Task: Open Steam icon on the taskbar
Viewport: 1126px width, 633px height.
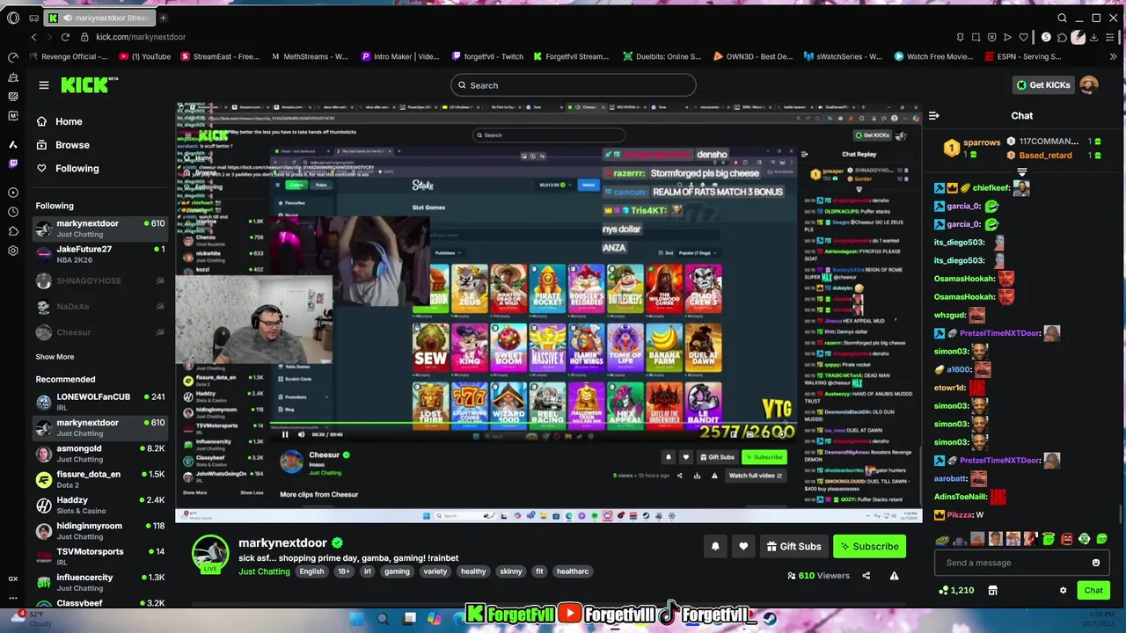Action: pos(770,619)
